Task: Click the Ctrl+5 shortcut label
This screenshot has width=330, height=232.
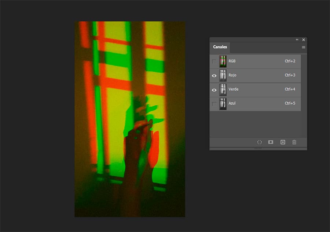Action: pos(290,103)
